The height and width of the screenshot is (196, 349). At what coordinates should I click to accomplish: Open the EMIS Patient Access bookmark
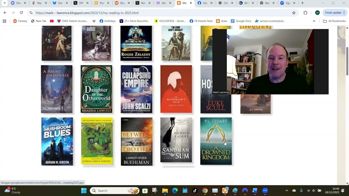coord(73,21)
